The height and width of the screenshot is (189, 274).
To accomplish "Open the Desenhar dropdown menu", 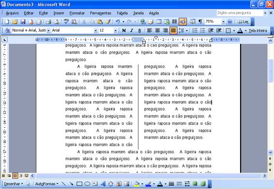I will click(14, 184).
